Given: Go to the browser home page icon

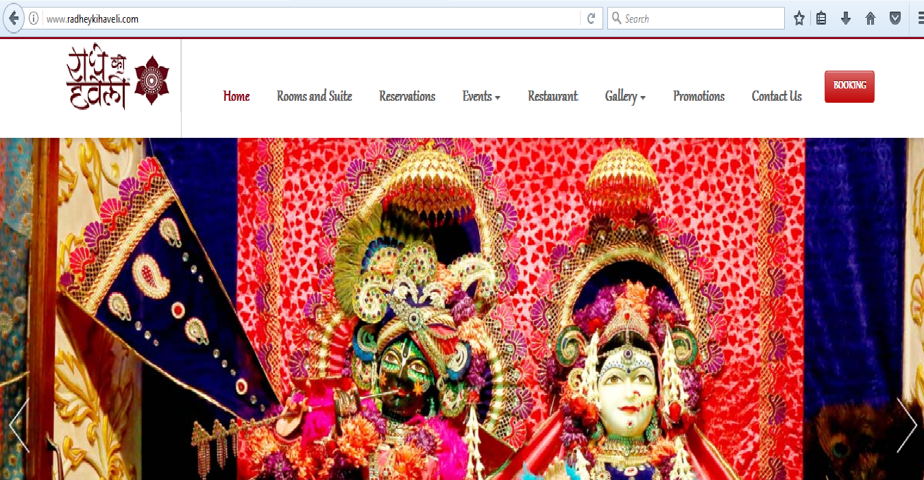Looking at the screenshot, I should [x=870, y=19].
